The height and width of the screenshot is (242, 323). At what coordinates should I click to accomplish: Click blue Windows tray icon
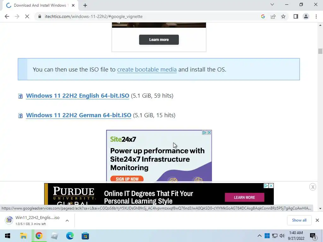click(267, 236)
